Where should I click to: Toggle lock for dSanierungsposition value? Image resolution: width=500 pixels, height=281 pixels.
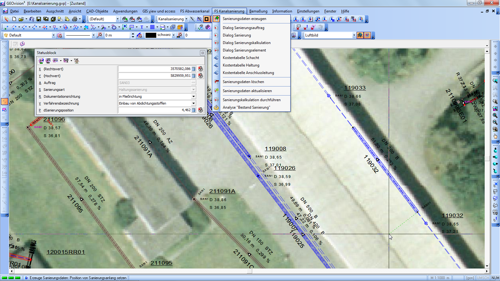[x=201, y=110]
